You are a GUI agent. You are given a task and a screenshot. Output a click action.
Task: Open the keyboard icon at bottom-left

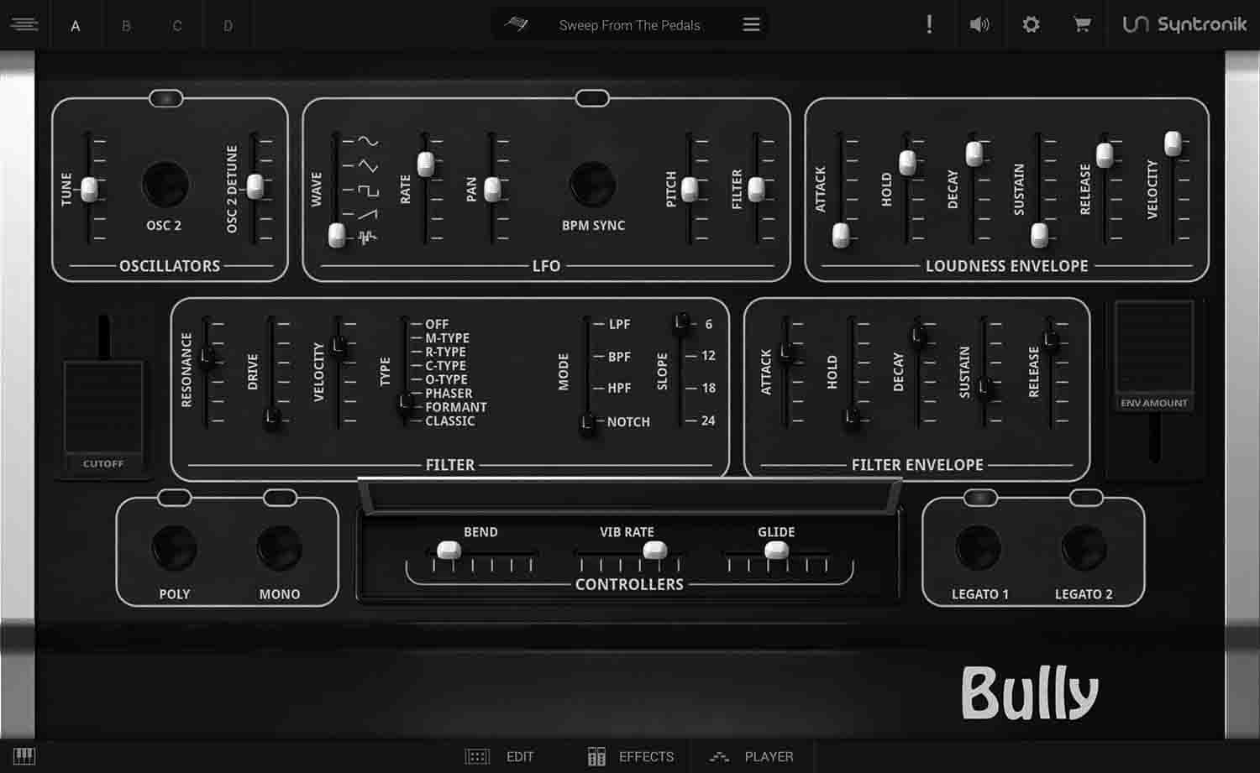pos(24,756)
